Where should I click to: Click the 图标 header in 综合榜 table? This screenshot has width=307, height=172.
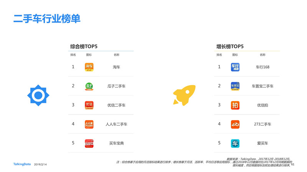[x=89, y=55]
